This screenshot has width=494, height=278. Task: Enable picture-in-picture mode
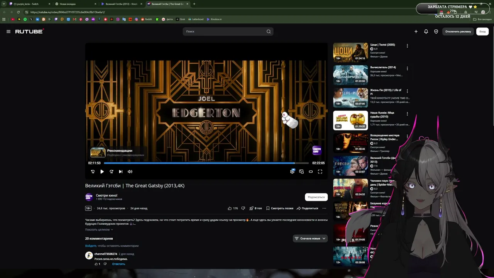[x=301, y=172]
